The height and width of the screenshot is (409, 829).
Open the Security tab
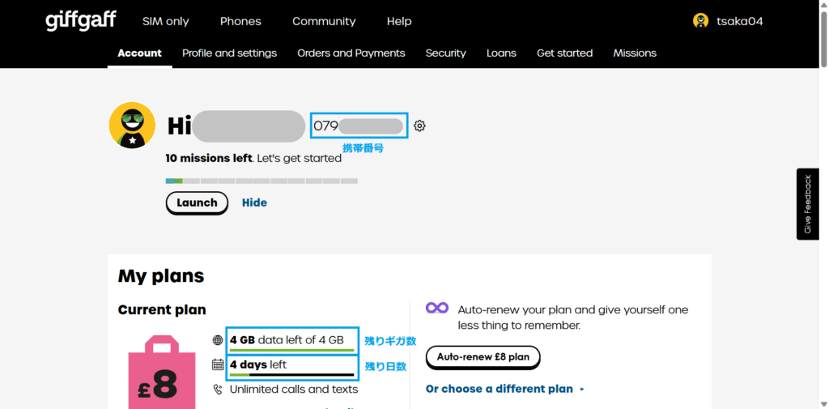coord(446,53)
